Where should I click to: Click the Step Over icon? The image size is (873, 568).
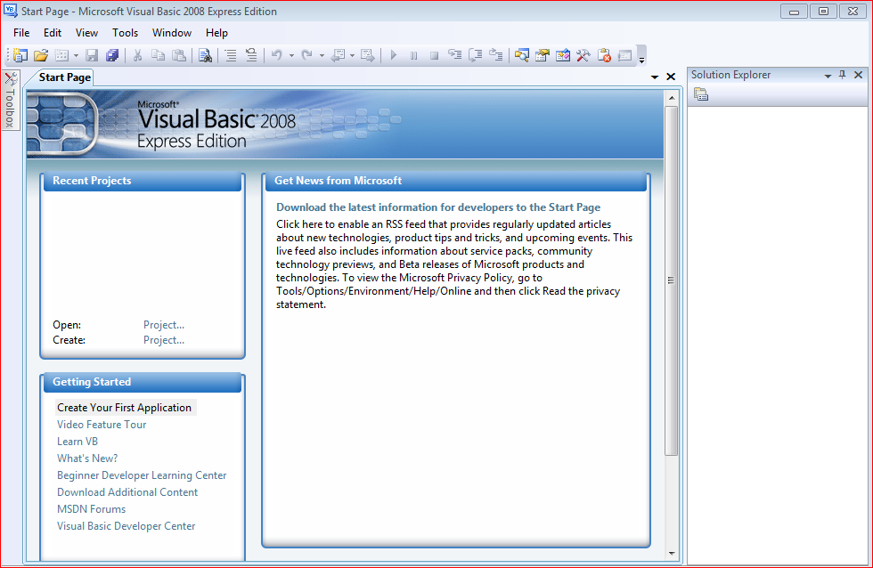(476, 55)
